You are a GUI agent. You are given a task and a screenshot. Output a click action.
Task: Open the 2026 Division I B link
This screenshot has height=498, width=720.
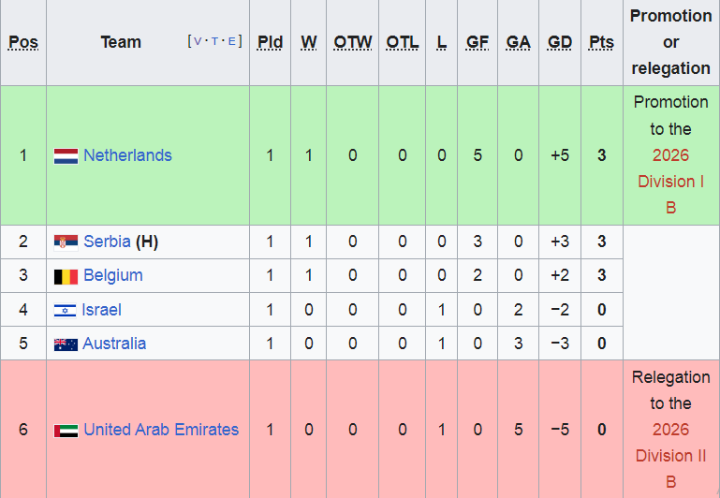tap(671, 182)
